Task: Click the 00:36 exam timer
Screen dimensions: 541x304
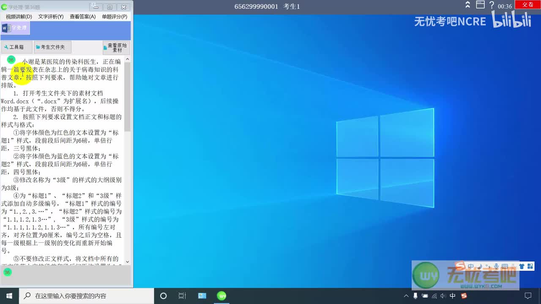Action: [x=505, y=6]
